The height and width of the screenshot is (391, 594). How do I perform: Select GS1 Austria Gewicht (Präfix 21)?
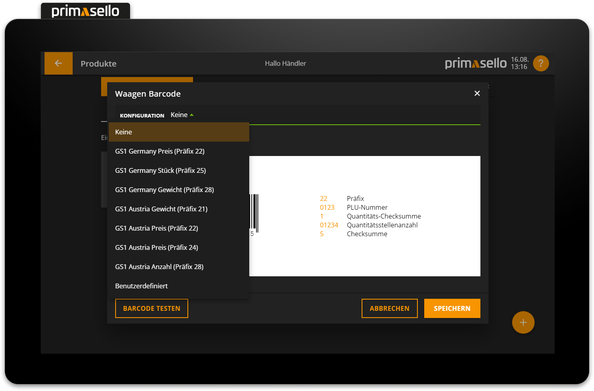click(x=161, y=209)
